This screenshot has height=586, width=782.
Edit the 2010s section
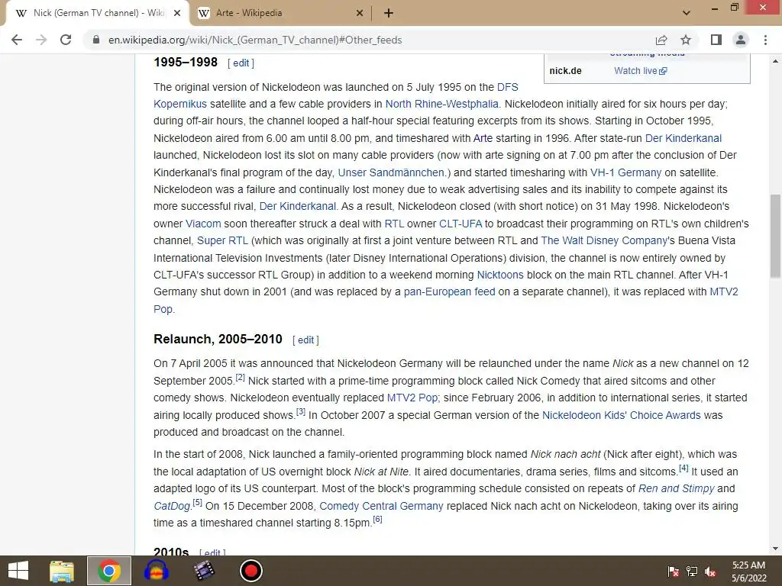212,552
